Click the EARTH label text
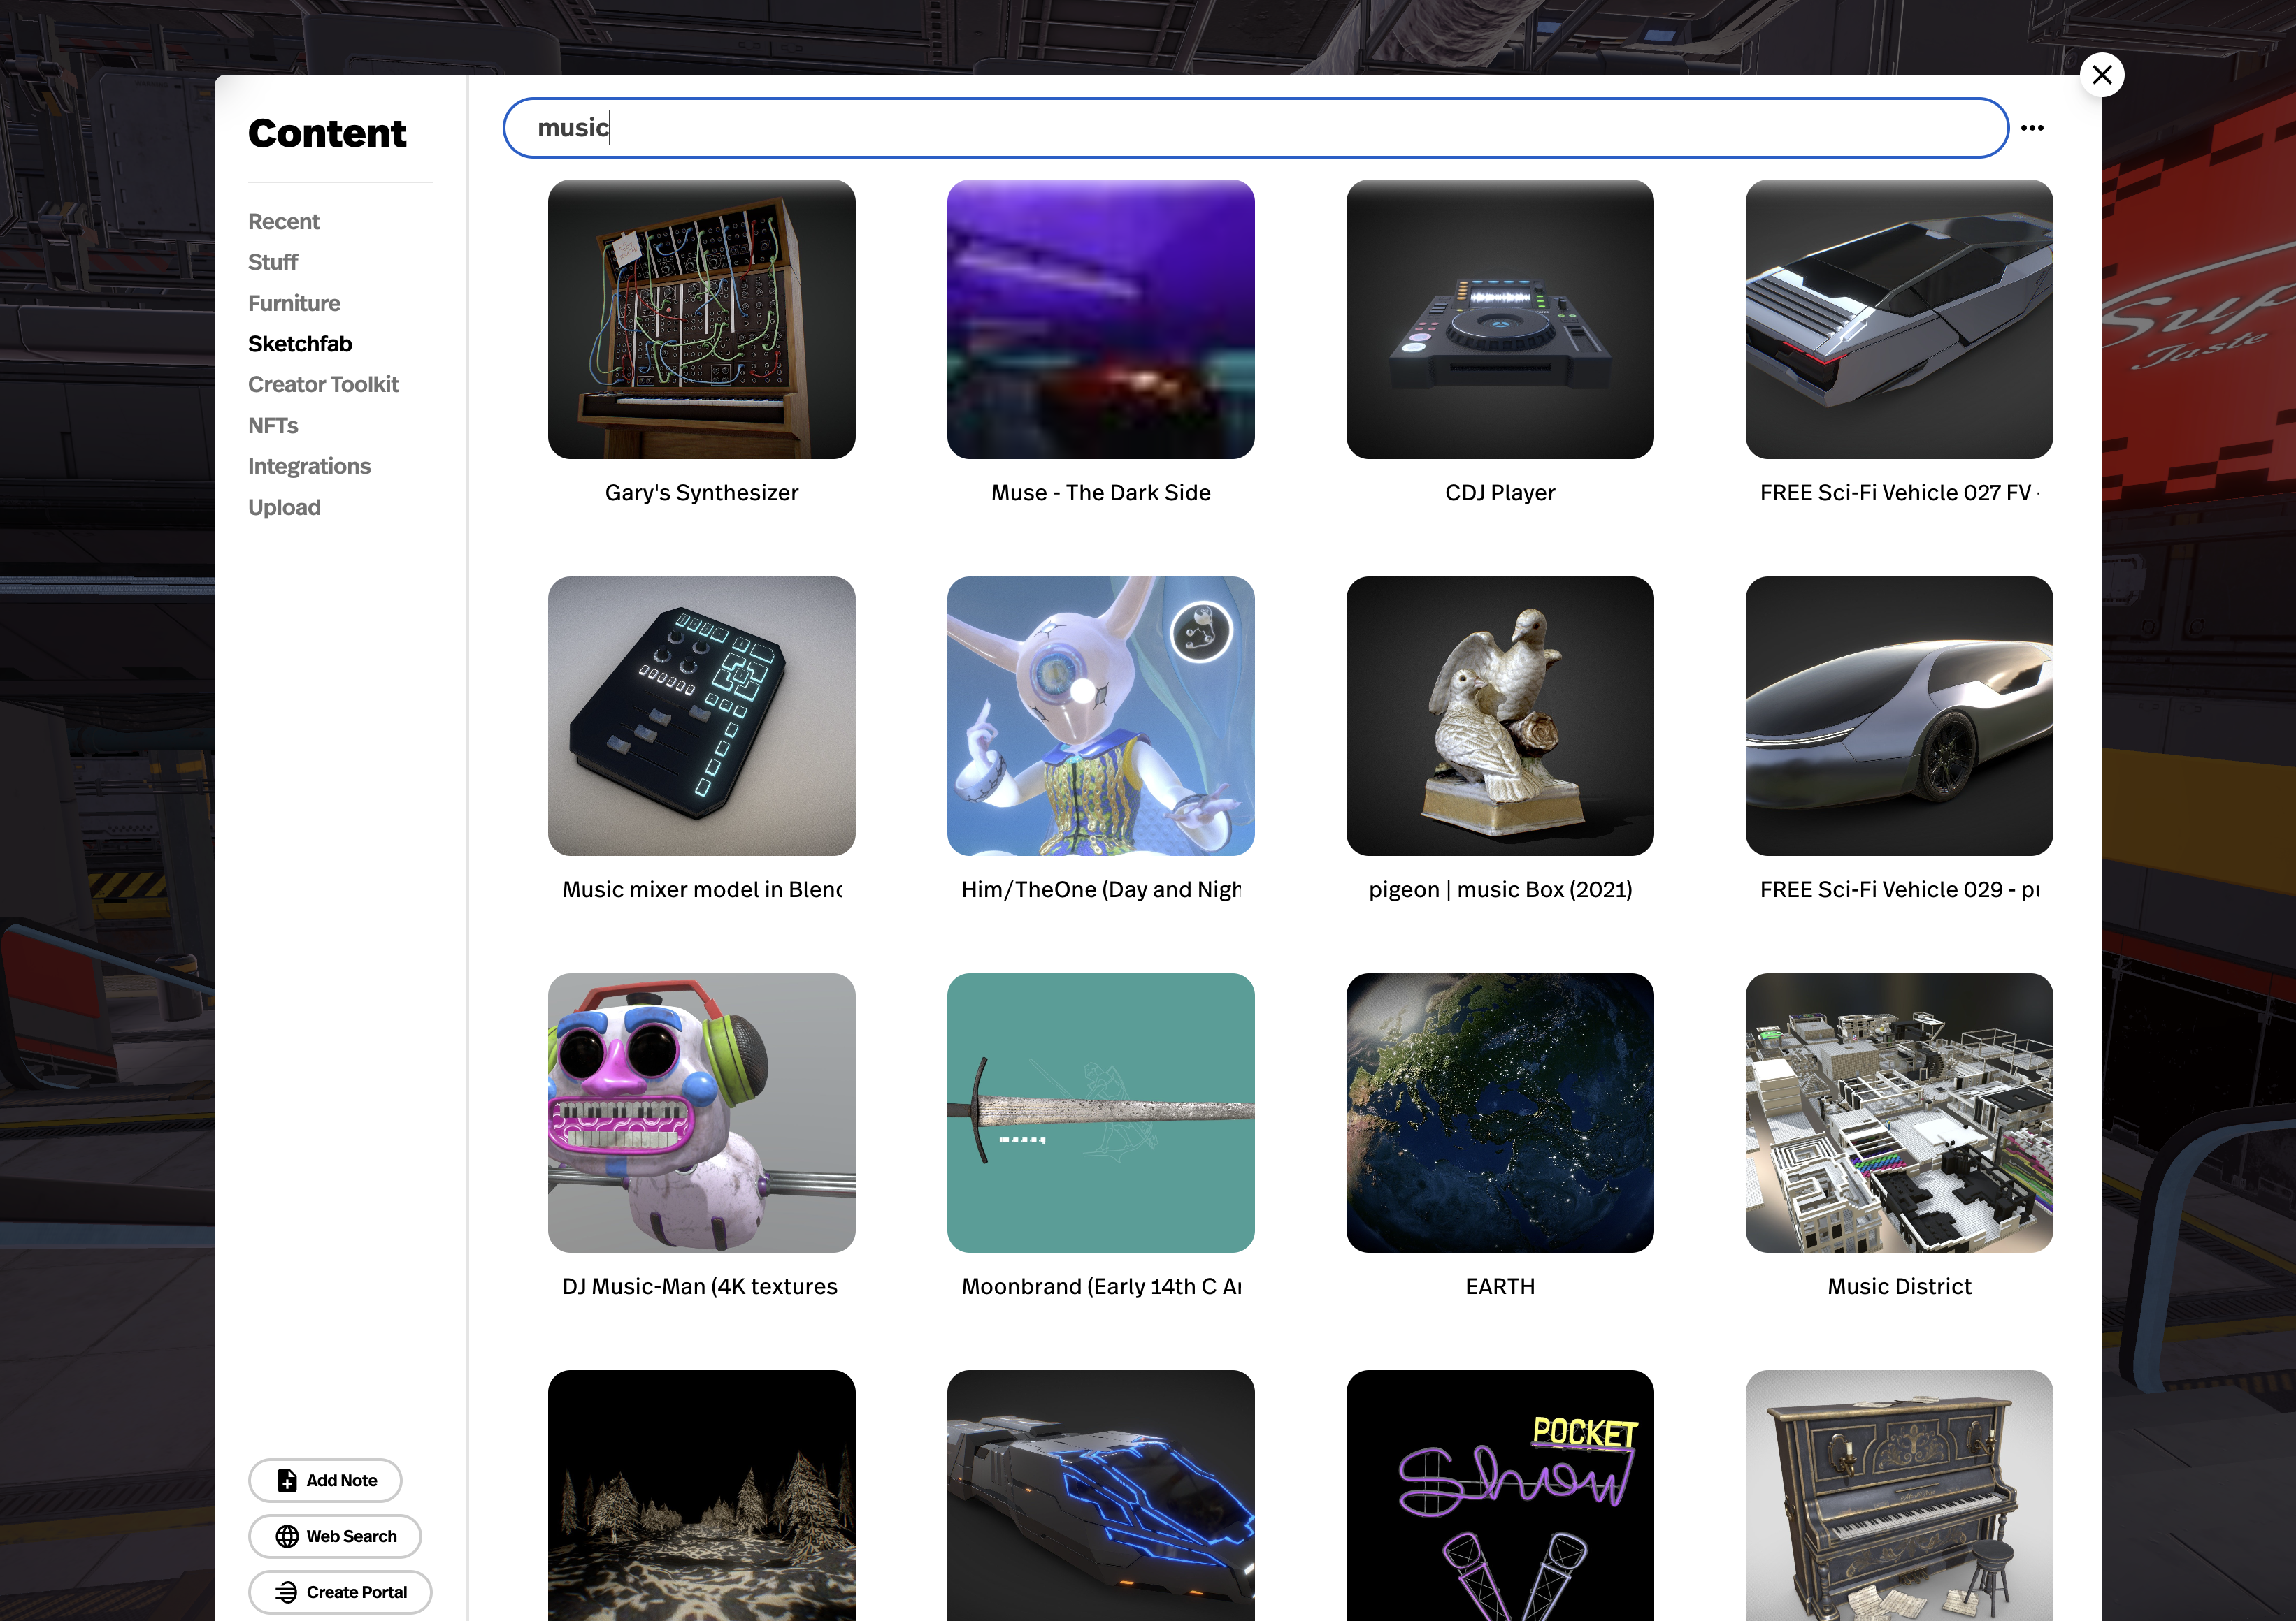This screenshot has width=2296, height=1621. tap(1500, 1286)
